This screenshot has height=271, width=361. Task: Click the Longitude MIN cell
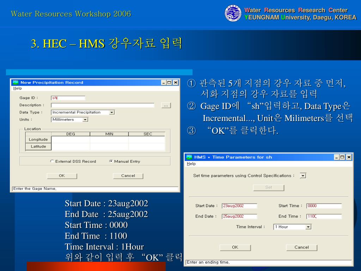(109, 140)
